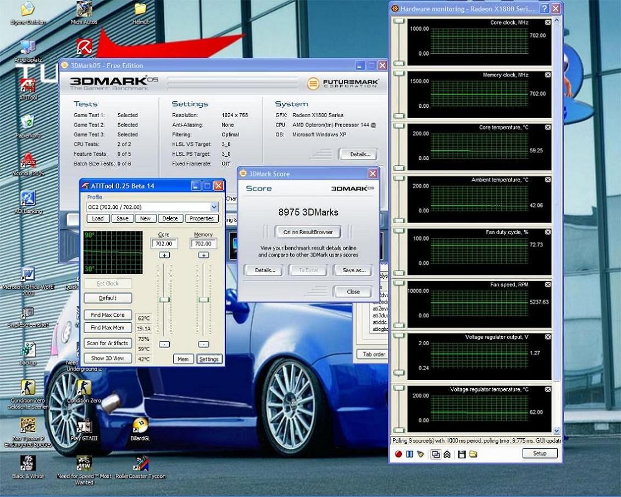This screenshot has height=497, width=621.
Task: Click the Mem button in ATITool
Action: (x=183, y=359)
